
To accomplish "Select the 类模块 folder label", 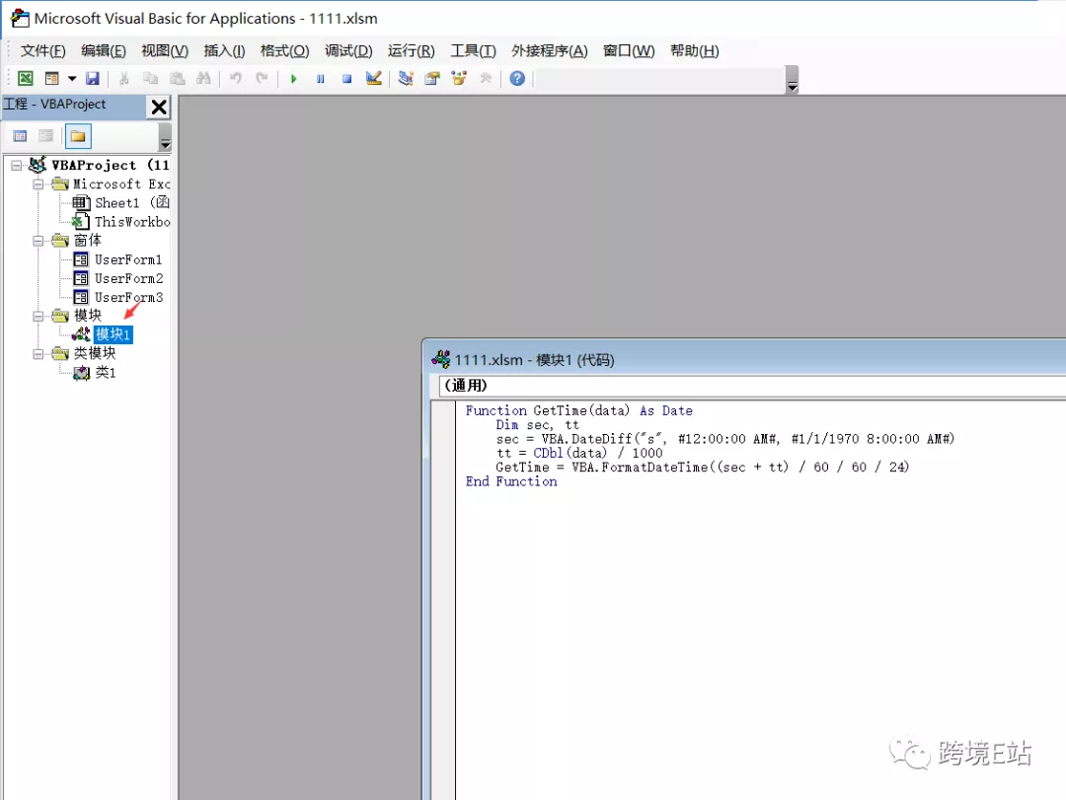I will (94, 353).
